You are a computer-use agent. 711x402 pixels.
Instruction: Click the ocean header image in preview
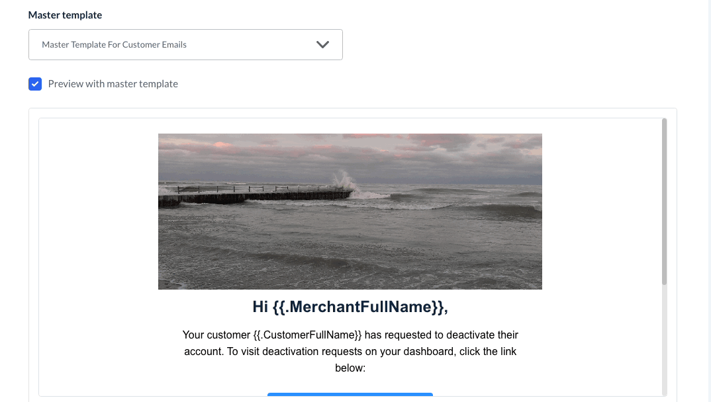(x=350, y=238)
